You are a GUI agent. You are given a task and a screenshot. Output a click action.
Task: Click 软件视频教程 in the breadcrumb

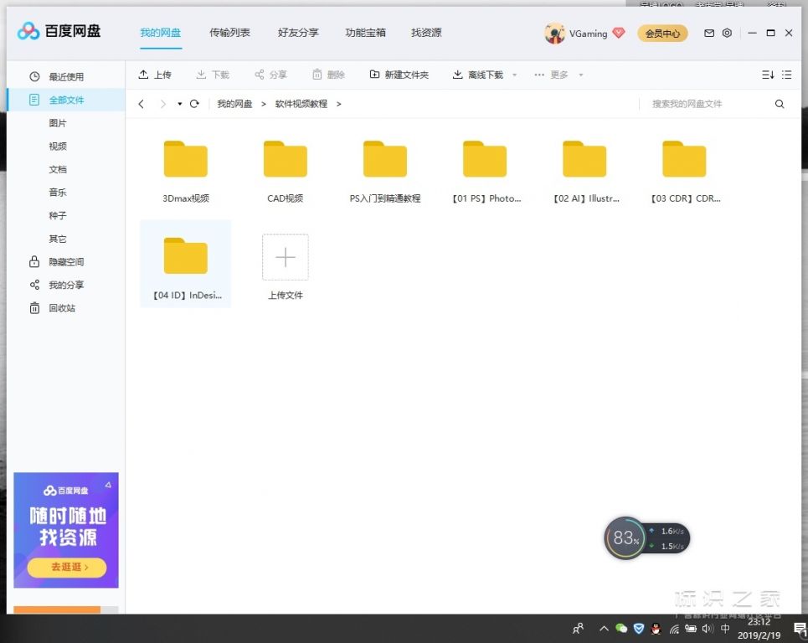pyautogui.click(x=301, y=104)
